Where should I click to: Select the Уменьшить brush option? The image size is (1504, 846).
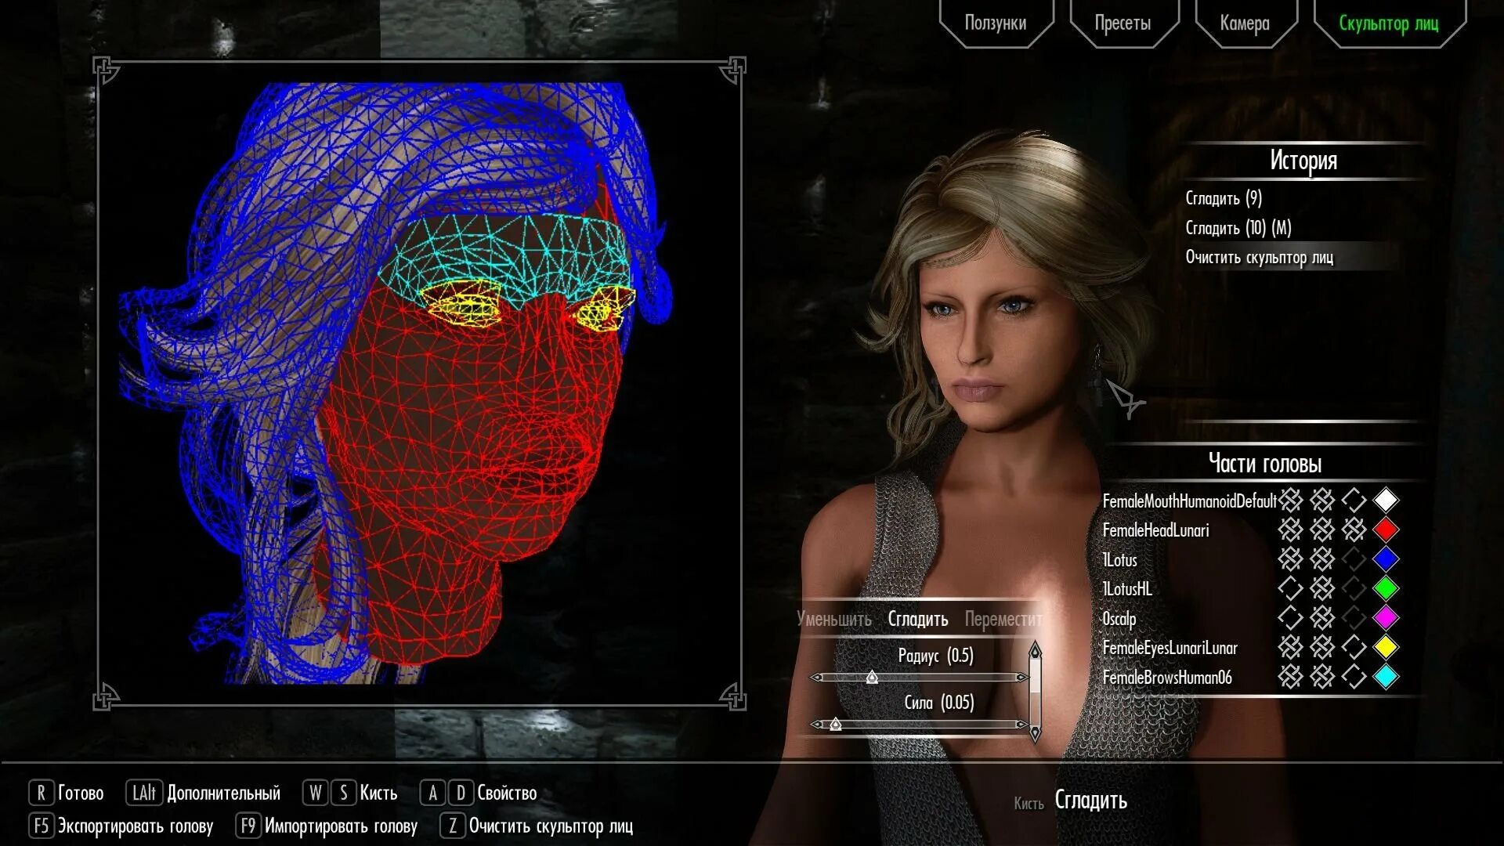tap(833, 619)
